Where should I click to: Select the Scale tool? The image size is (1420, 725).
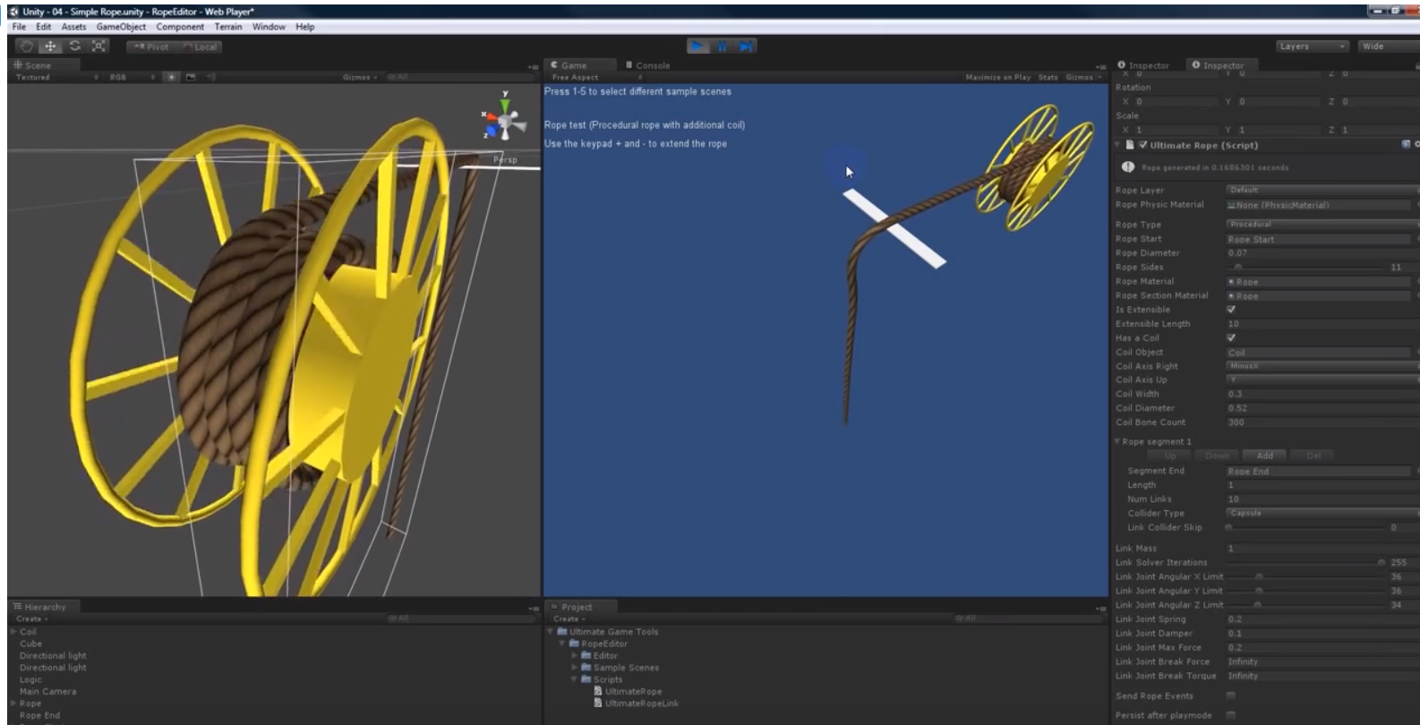pos(98,47)
